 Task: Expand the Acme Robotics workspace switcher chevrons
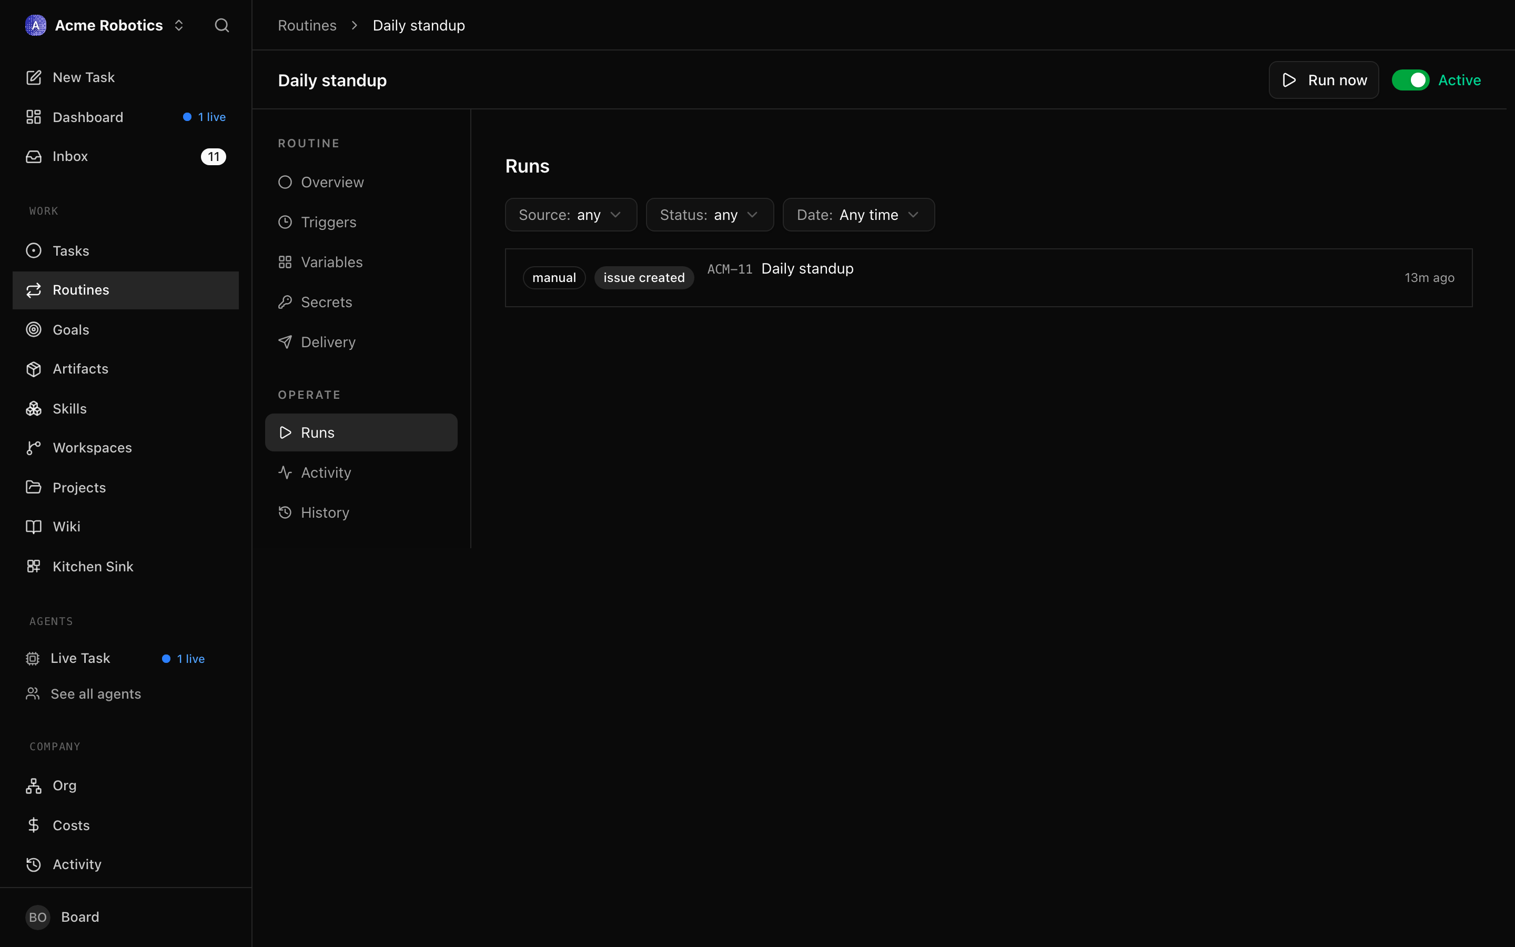pos(179,25)
